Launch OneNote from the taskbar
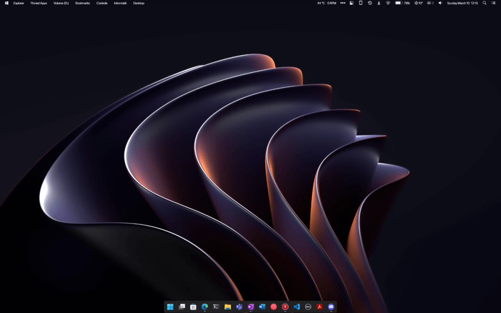 pyautogui.click(x=251, y=307)
